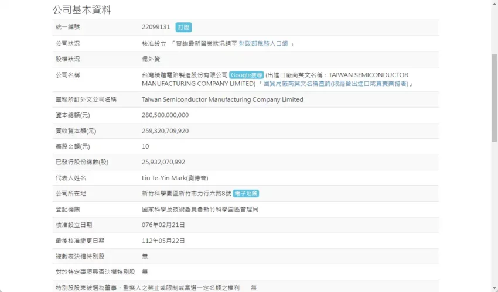Open the 國貿局廠商英文名稱查詢 link
The height and width of the screenshot is (292, 498).
[x=336, y=84]
